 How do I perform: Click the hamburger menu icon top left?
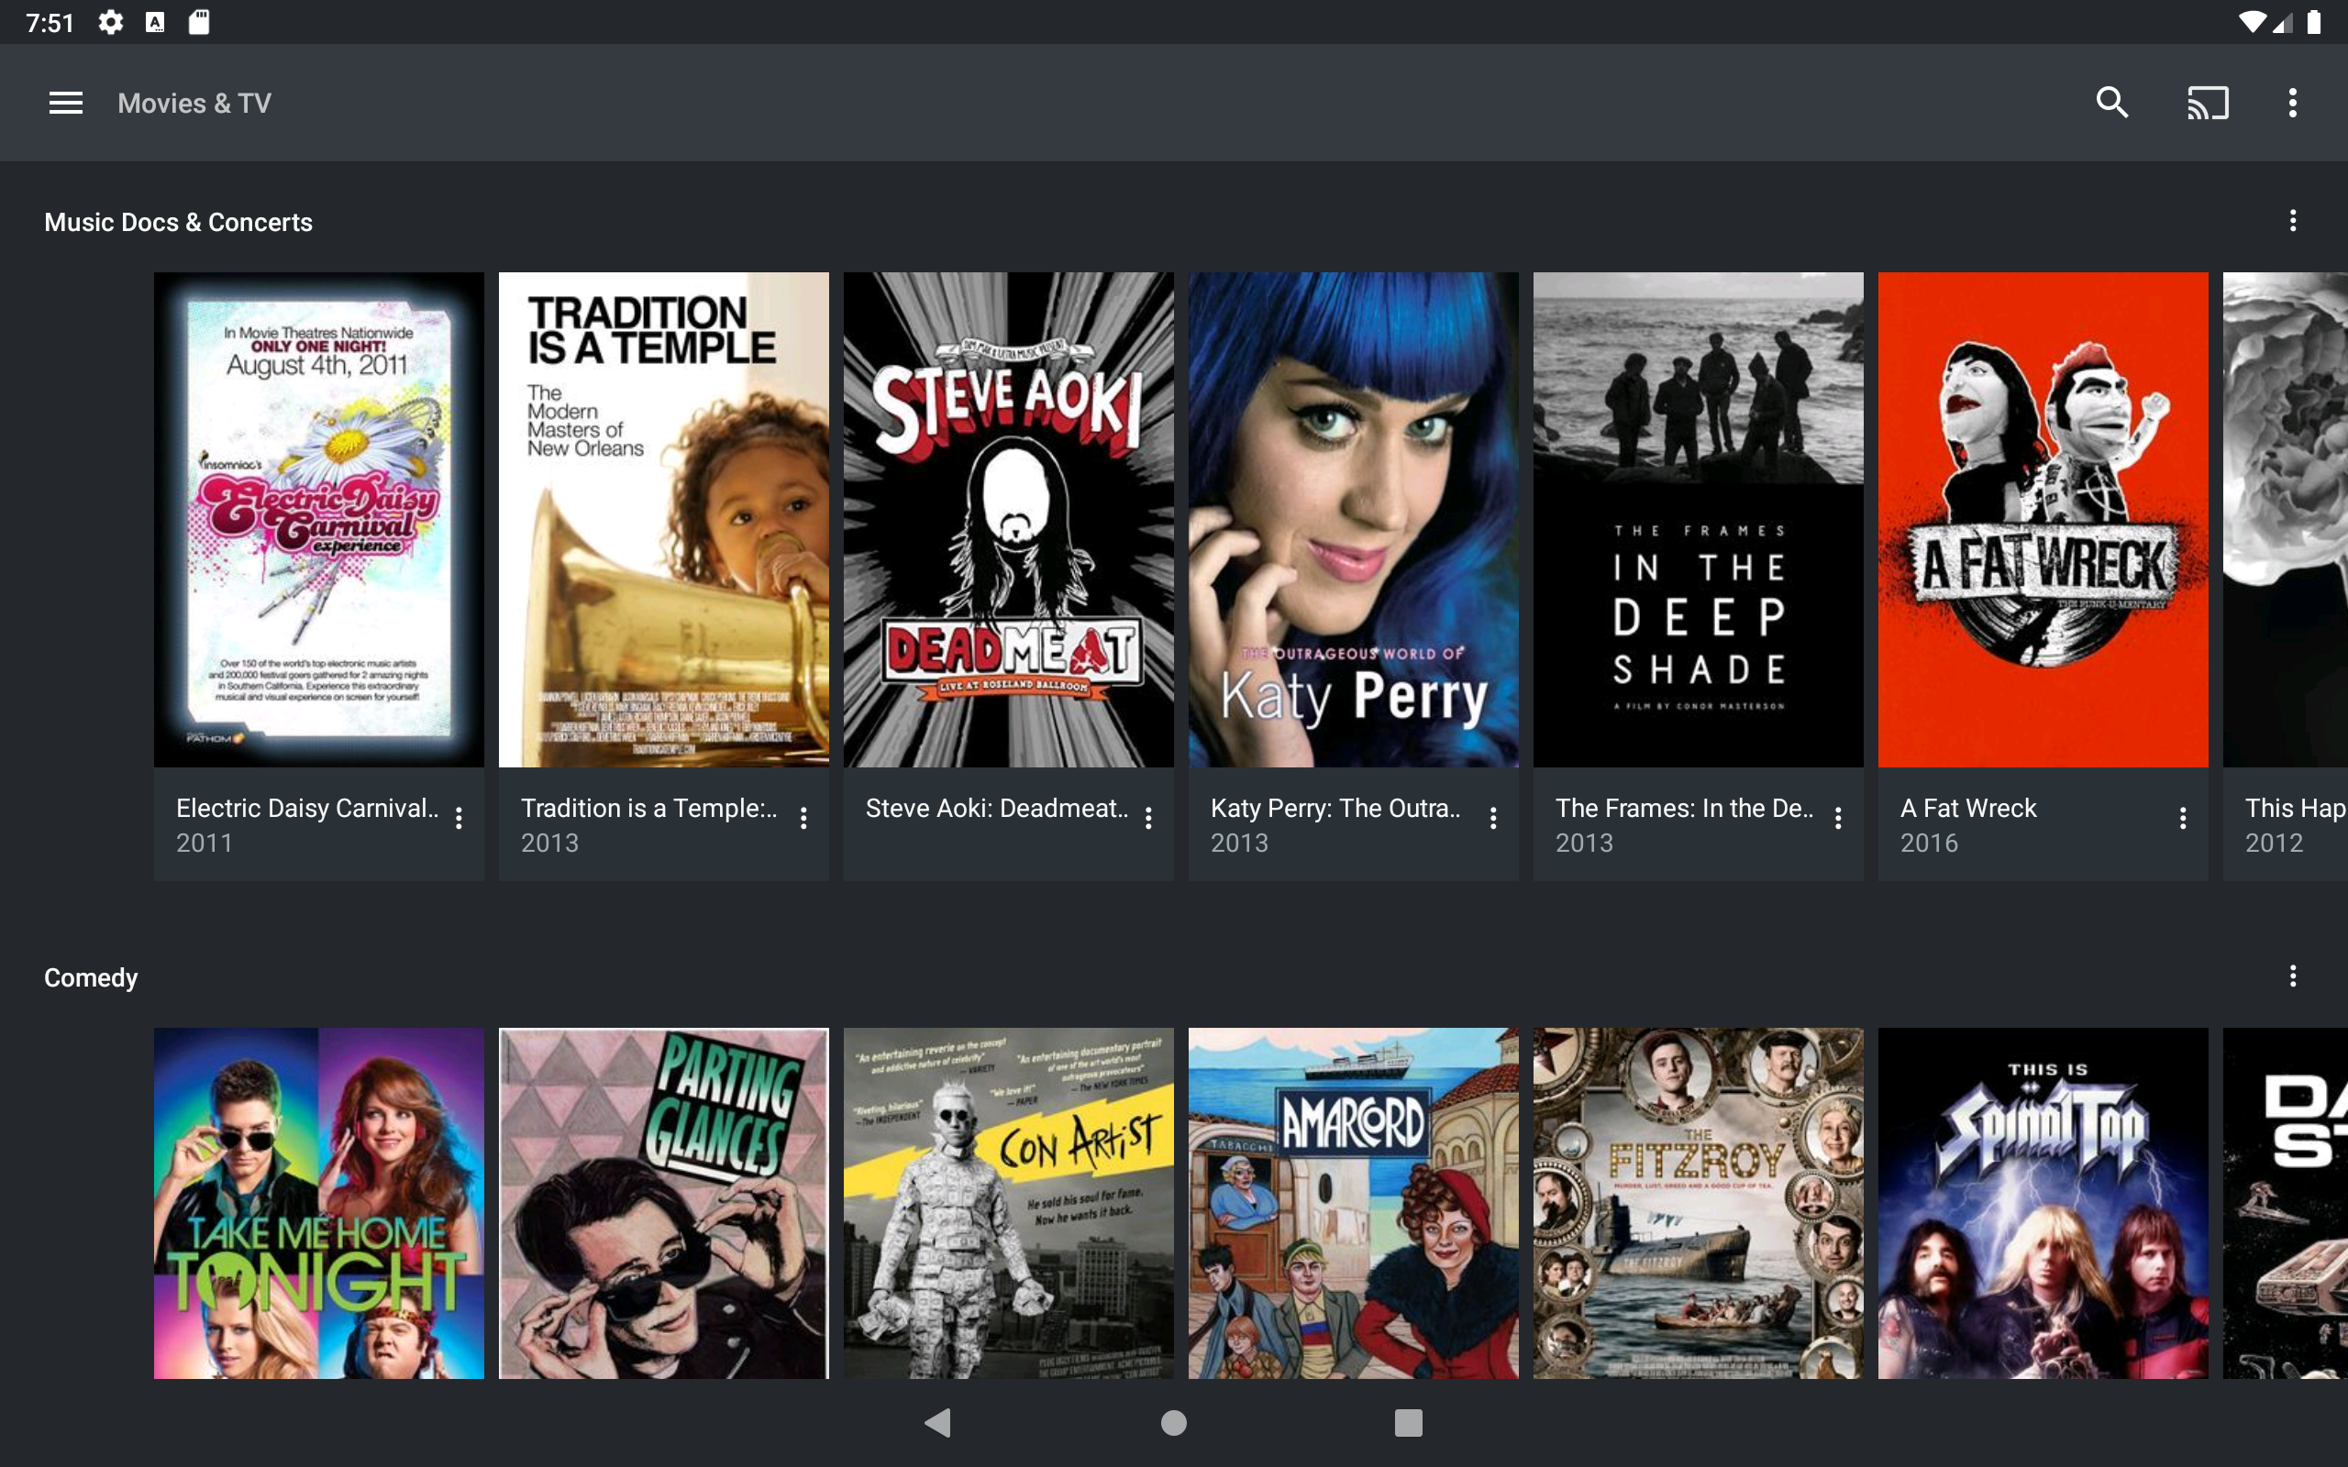pyautogui.click(x=64, y=103)
